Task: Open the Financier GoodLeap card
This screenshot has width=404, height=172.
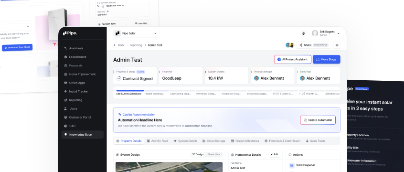Action: [x=181, y=75]
